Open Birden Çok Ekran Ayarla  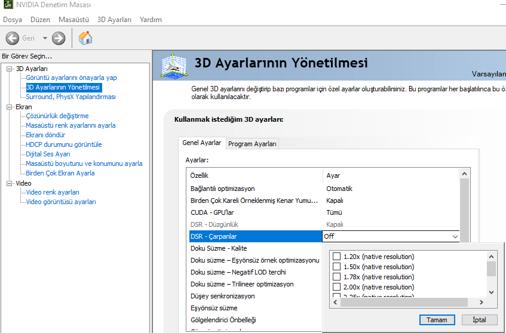point(60,173)
